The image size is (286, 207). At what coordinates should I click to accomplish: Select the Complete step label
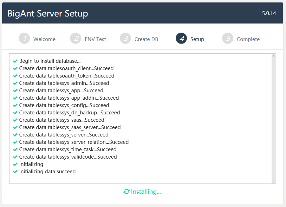click(x=248, y=39)
